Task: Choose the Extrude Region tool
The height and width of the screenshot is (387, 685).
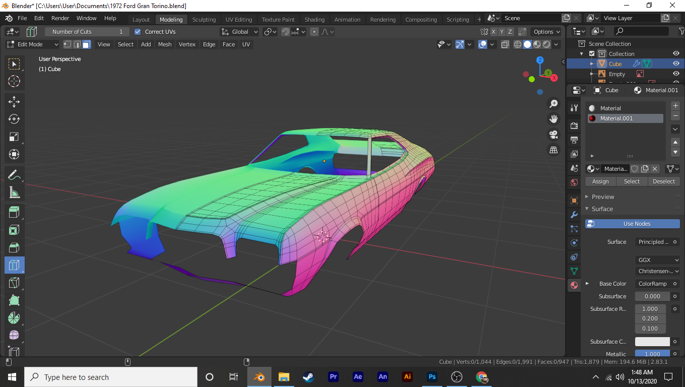Action: click(14, 212)
